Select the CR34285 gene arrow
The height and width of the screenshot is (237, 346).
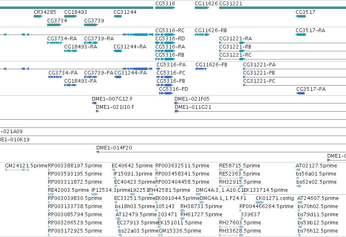(38, 16)
